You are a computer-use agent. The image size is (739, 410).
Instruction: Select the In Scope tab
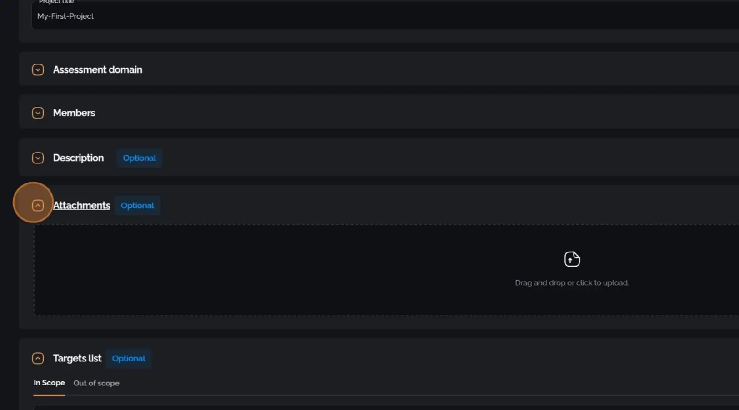(x=49, y=383)
